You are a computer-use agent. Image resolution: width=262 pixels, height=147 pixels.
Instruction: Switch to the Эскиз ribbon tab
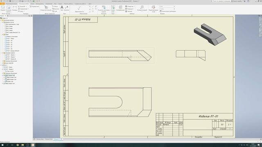click(32, 4)
